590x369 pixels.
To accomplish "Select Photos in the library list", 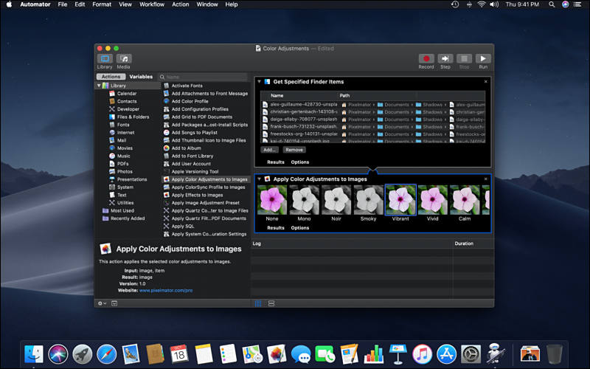I will 125,172.
